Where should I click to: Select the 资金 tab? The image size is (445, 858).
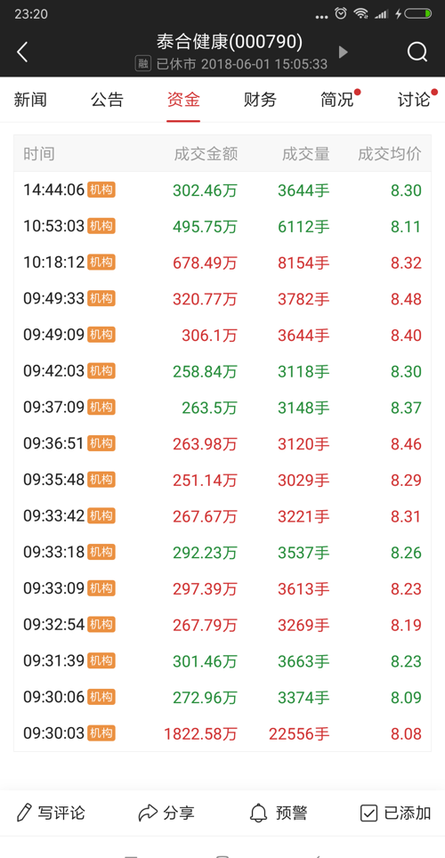tap(183, 100)
